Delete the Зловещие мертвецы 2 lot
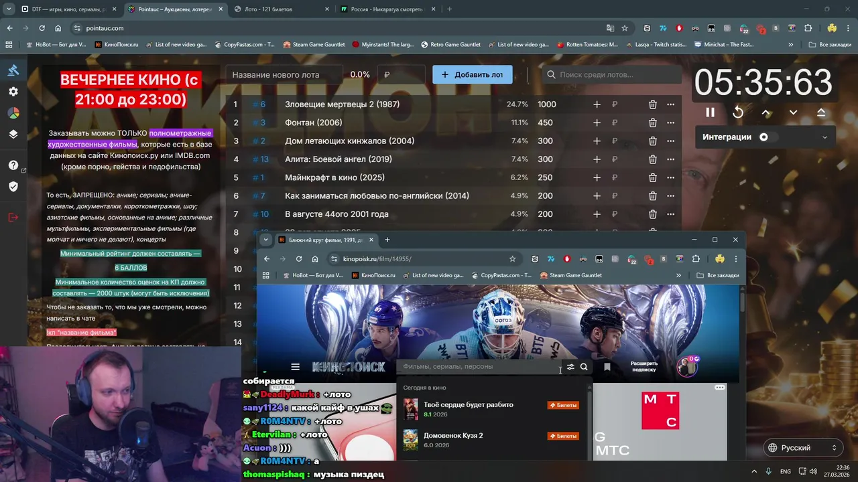 pos(653,104)
